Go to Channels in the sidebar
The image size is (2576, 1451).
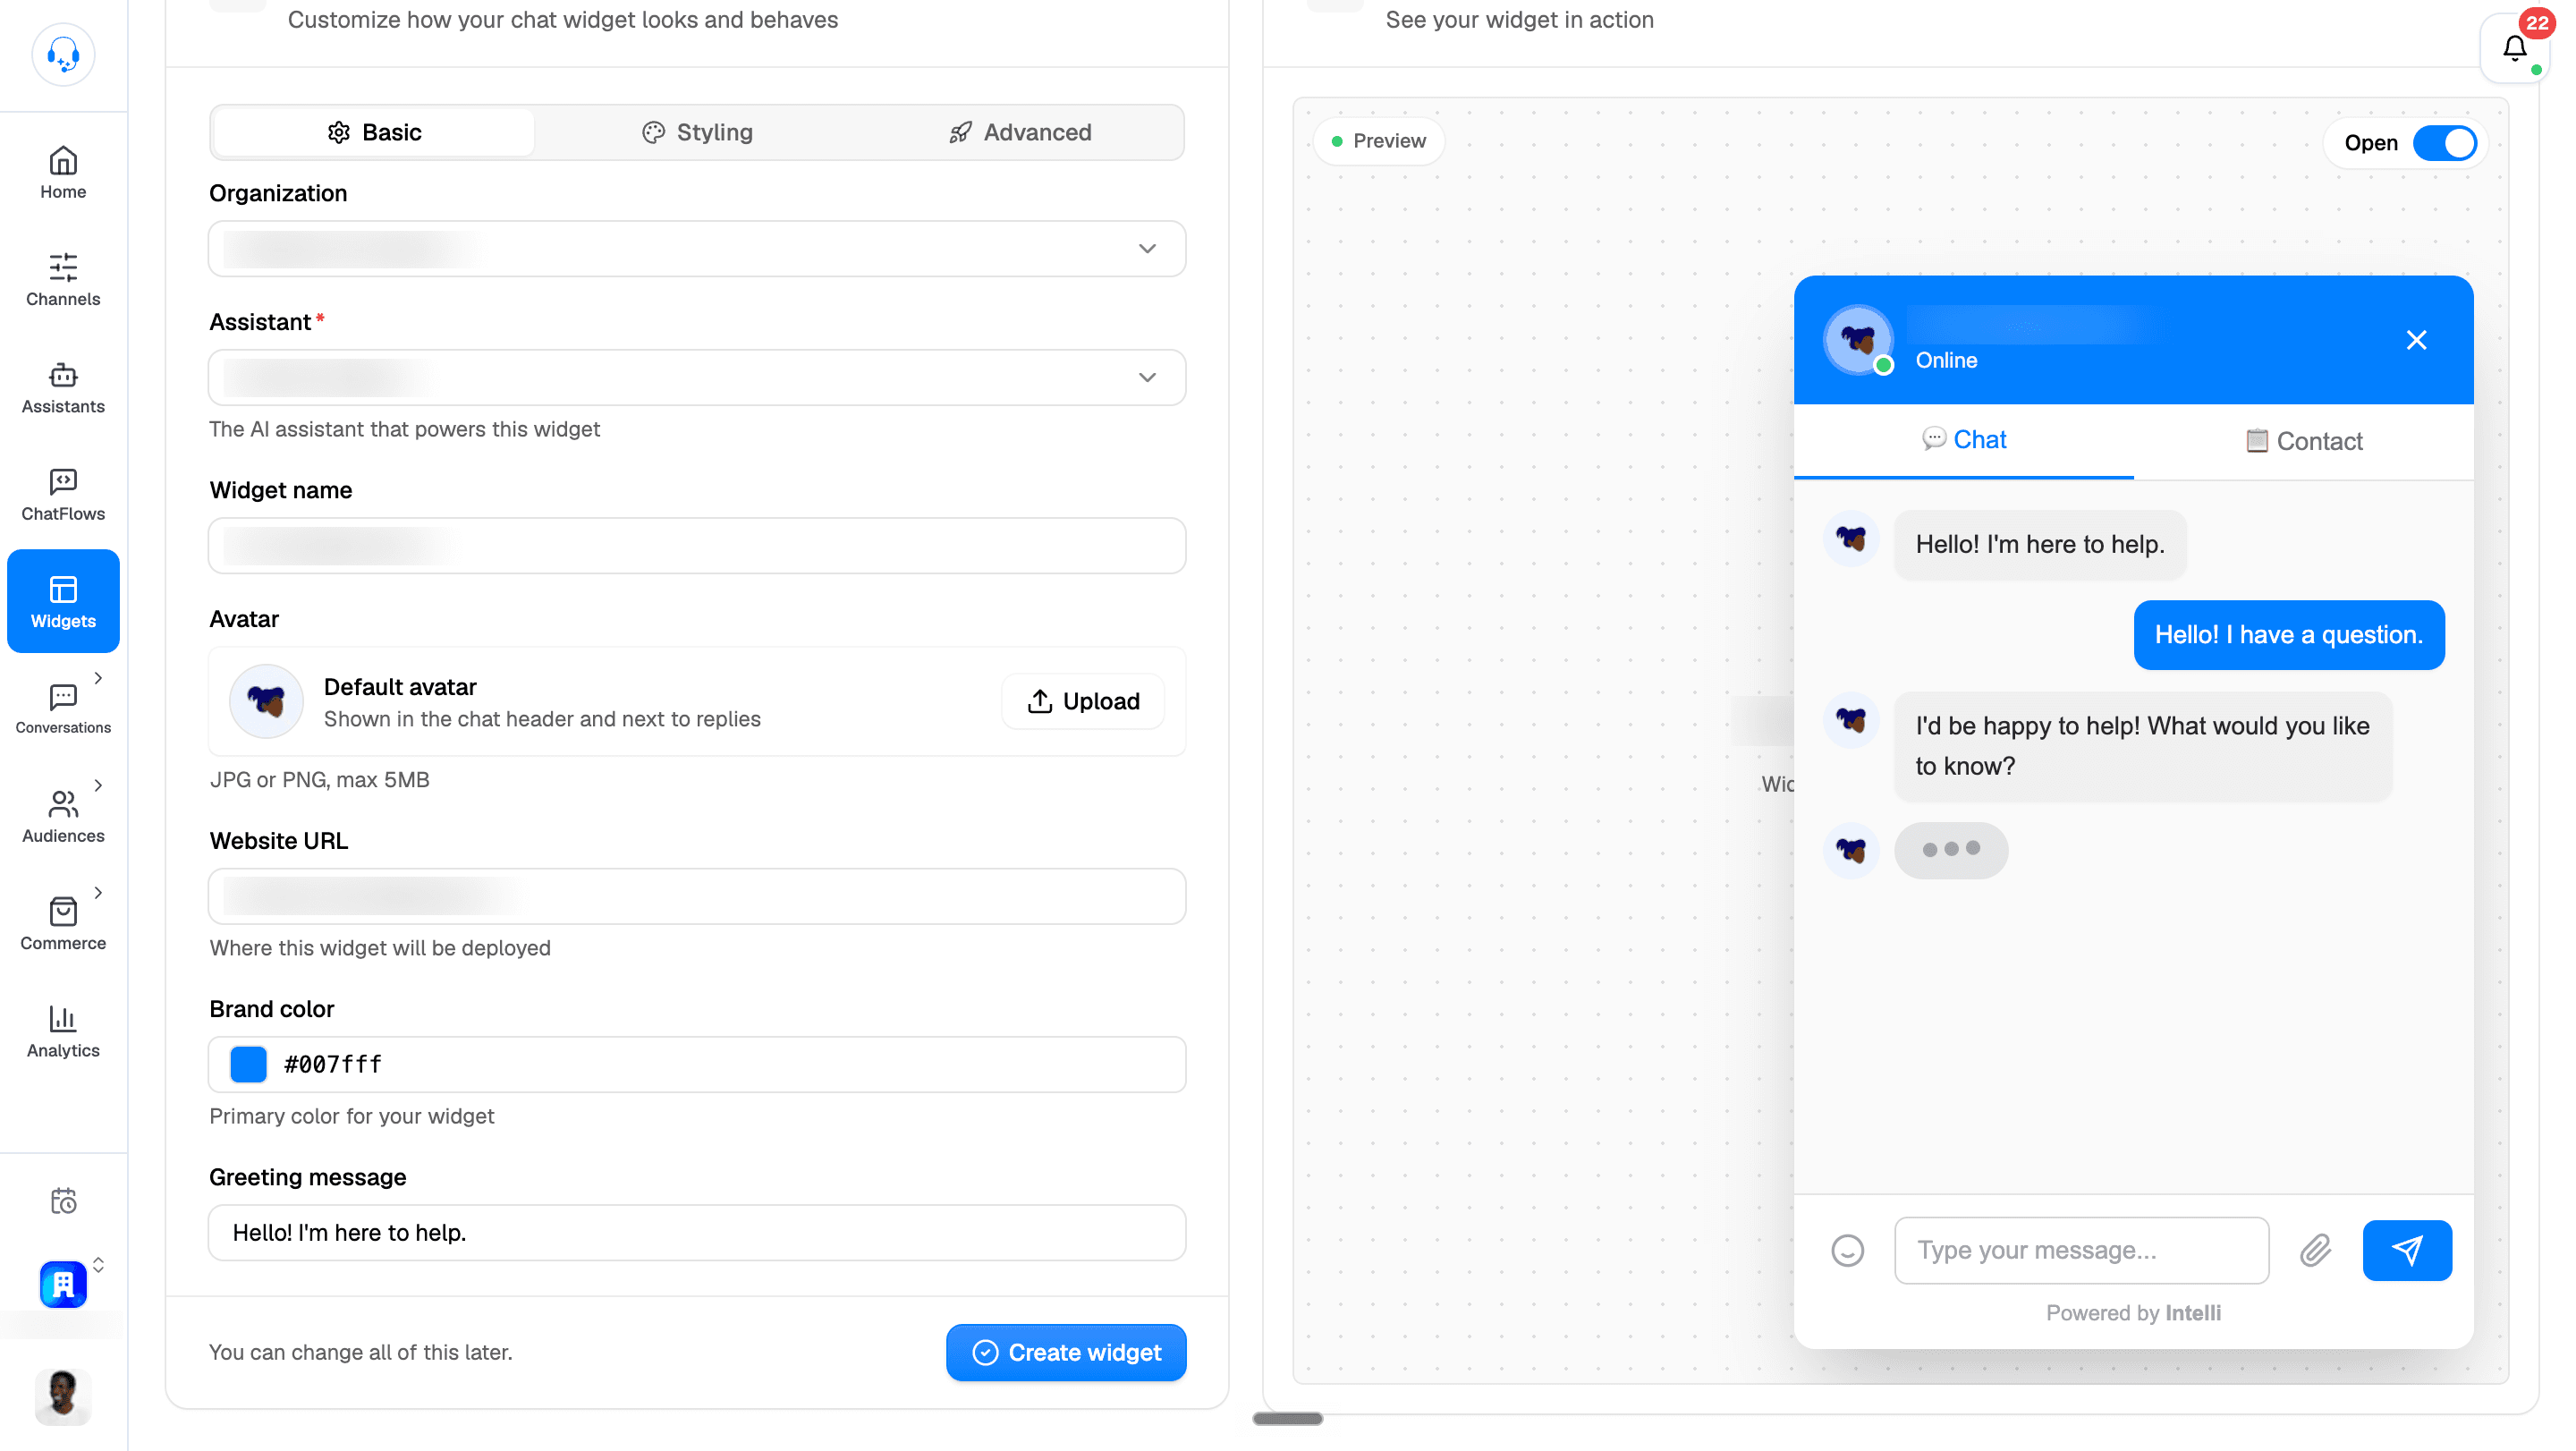(63, 279)
